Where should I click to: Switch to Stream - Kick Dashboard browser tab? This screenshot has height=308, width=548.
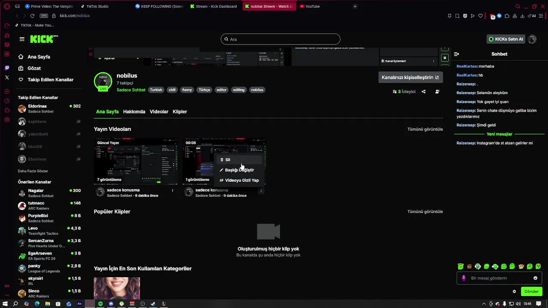pyautogui.click(x=214, y=6)
